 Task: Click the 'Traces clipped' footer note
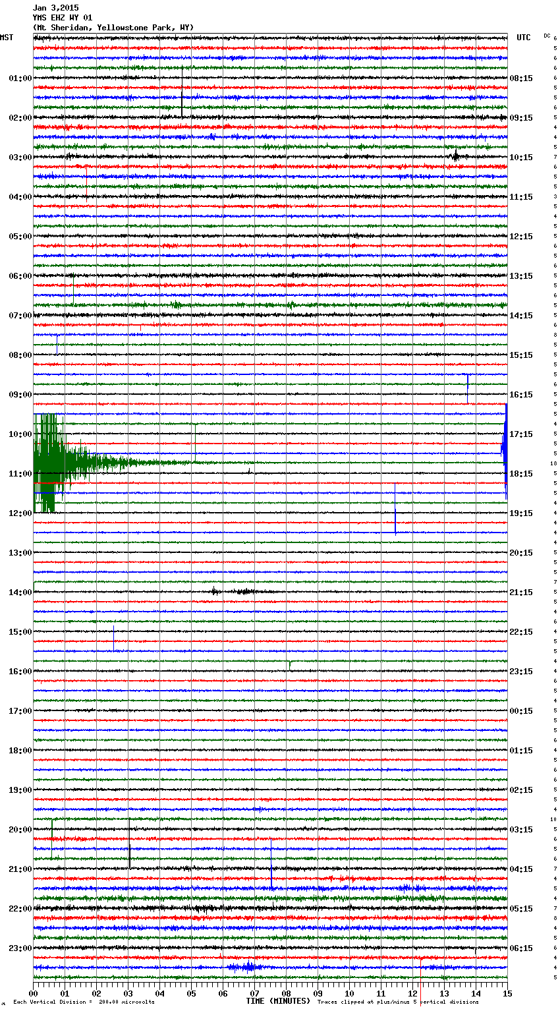pyautogui.click(x=398, y=1002)
